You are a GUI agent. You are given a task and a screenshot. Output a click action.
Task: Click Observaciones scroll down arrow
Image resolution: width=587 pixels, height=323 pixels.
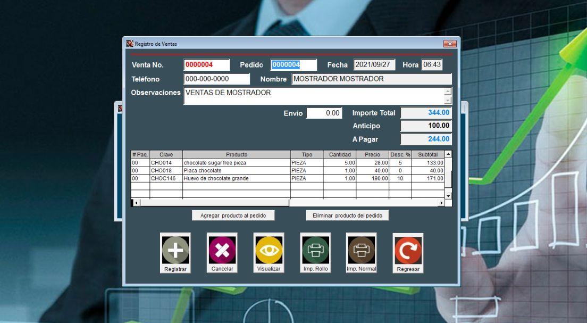(448, 100)
